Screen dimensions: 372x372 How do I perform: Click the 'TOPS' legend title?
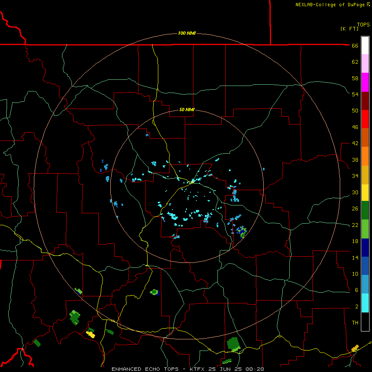click(x=363, y=25)
